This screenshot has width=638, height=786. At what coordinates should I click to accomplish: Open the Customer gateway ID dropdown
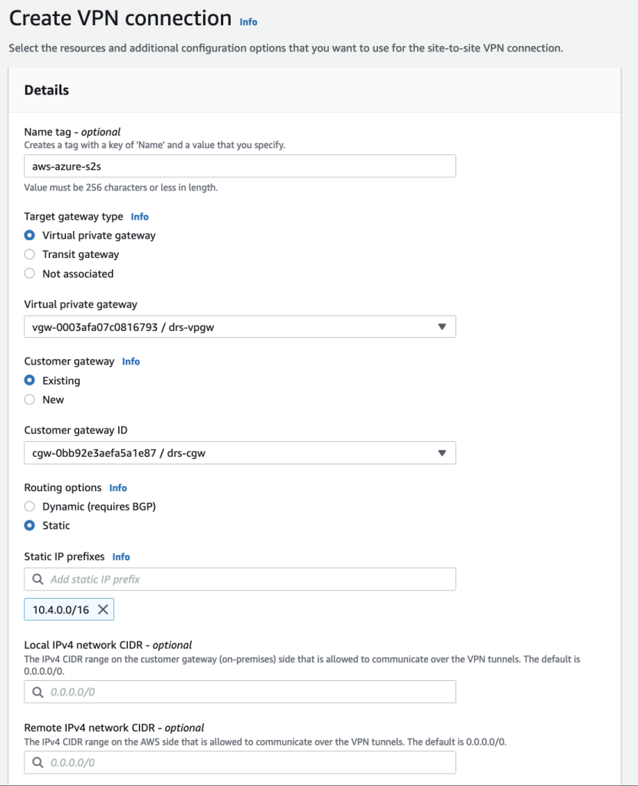442,453
